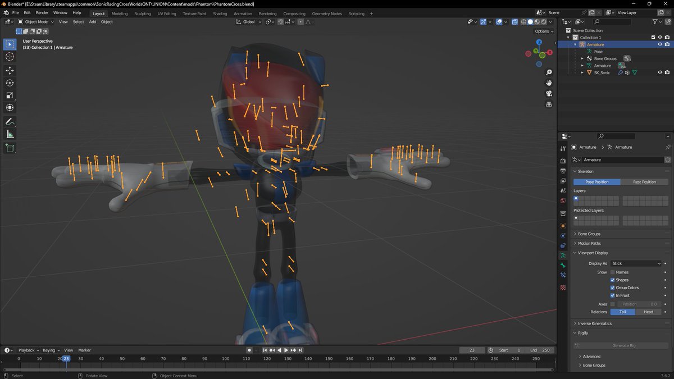Viewport: 674px width, 379px height.
Task: Switch to the Sculpting workspace tab
Action: click(x=142, y=13)
